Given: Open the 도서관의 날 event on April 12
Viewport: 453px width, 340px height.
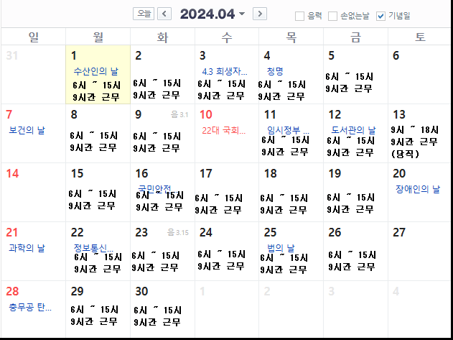Looking at the screenshot, I should click(x=352, y=130).
